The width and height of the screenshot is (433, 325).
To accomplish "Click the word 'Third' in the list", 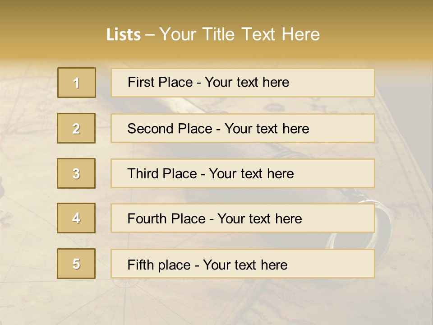I will [x=143, y=174].
